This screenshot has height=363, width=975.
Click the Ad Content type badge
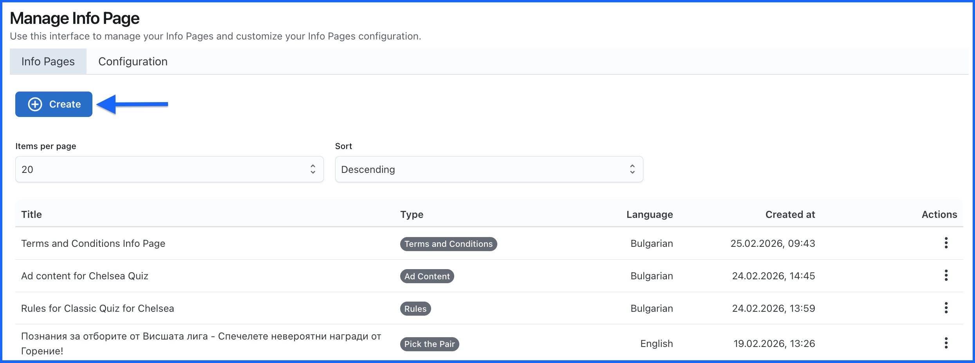point(427,276)
